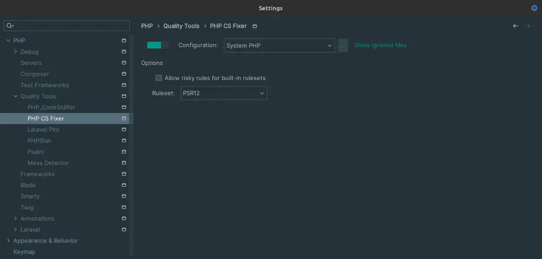Click the search magnifier icon
This screenshot has width=542, height=259.
pyautogui.click(x=9, y=26)
